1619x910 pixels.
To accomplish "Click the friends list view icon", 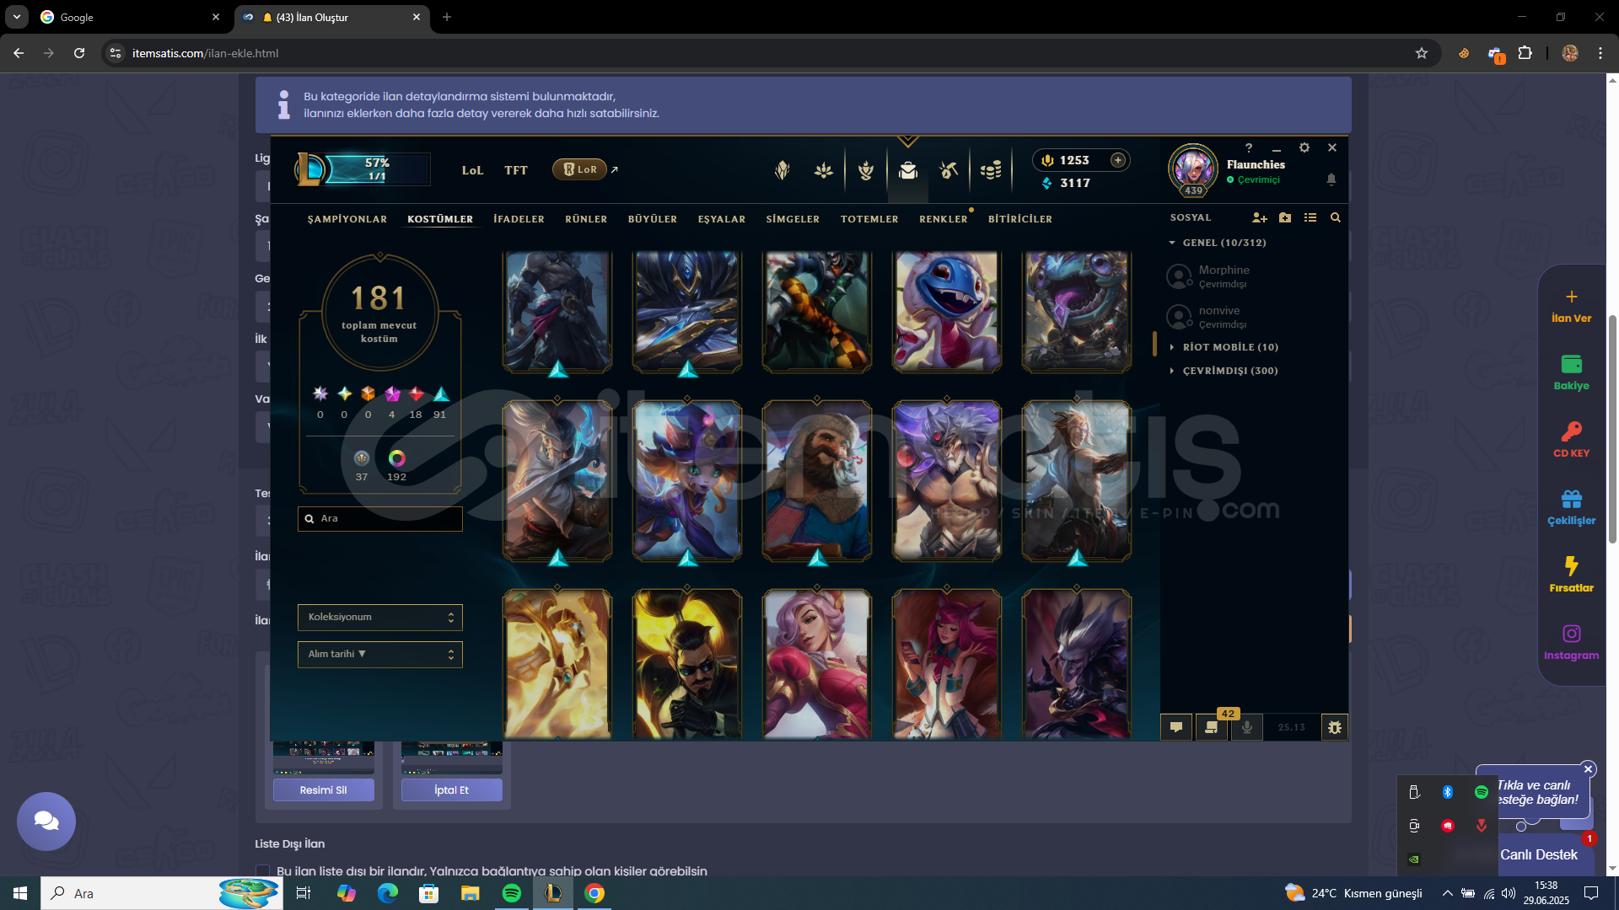I will click(1310, 217).
